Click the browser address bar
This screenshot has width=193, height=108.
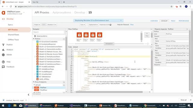92,7
